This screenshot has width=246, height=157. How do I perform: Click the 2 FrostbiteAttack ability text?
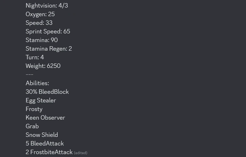49,152
